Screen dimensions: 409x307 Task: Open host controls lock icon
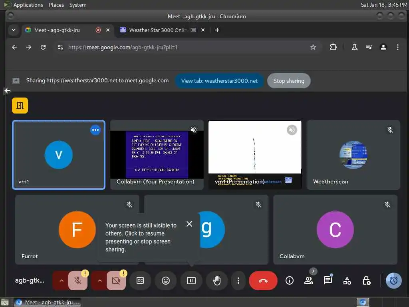(x=366, y=281)
